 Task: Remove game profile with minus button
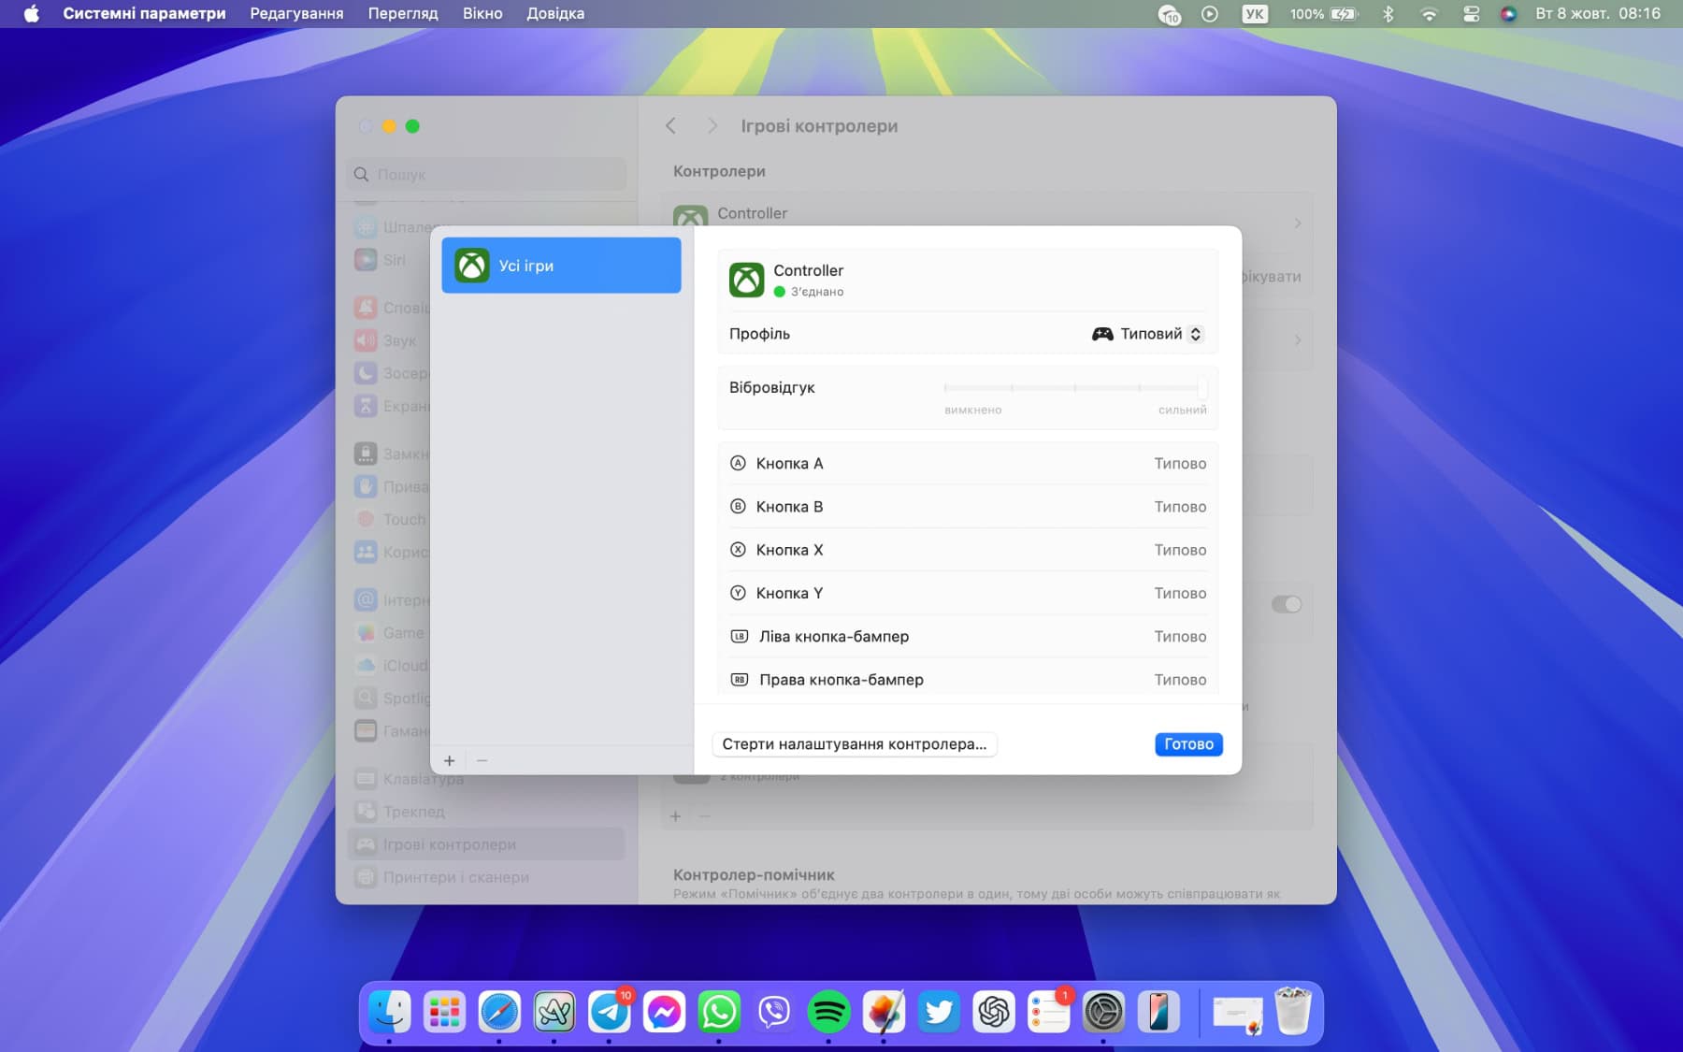(x=482, y=761)
